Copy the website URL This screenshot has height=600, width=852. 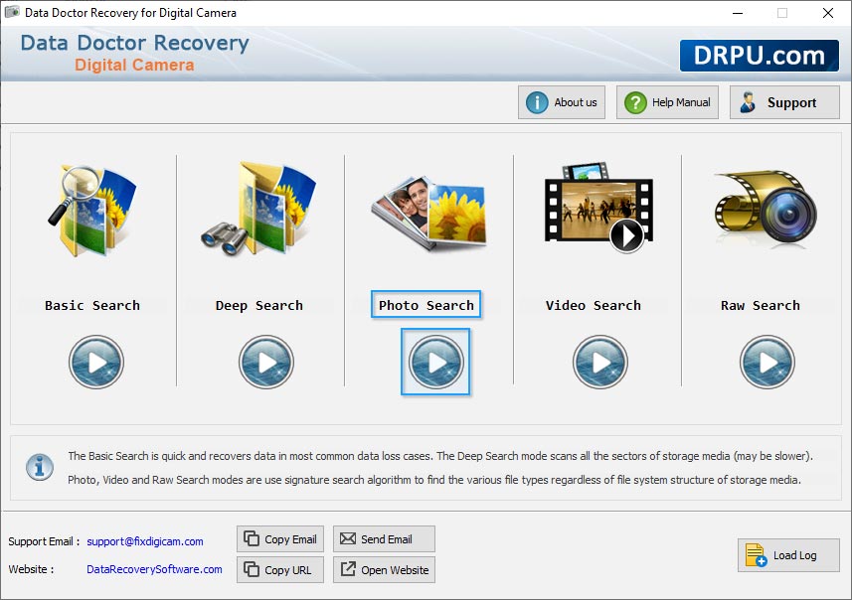click(x=280, y=569)
